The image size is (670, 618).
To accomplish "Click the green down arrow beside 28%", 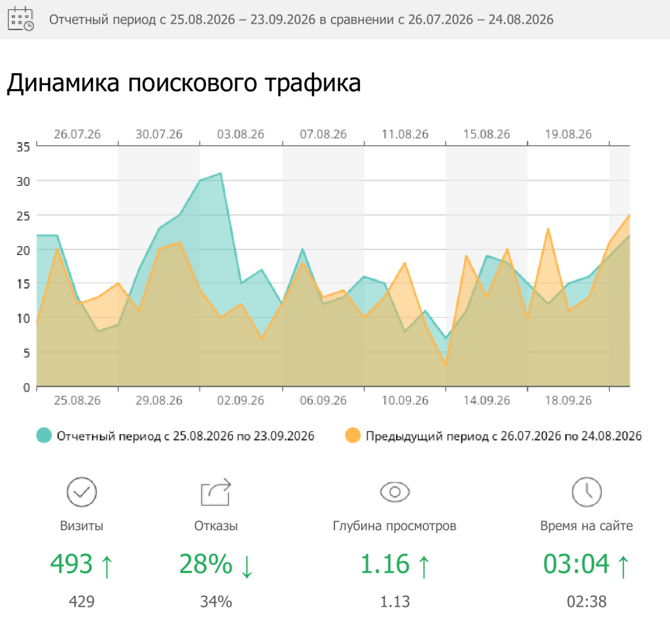I will click(247, 566).
